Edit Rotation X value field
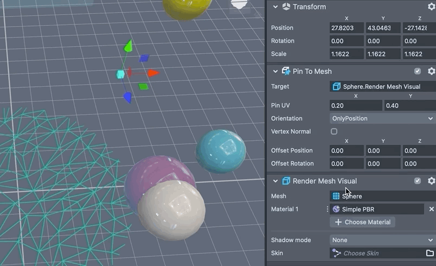The image size is (436, 266). pos(347,41)
